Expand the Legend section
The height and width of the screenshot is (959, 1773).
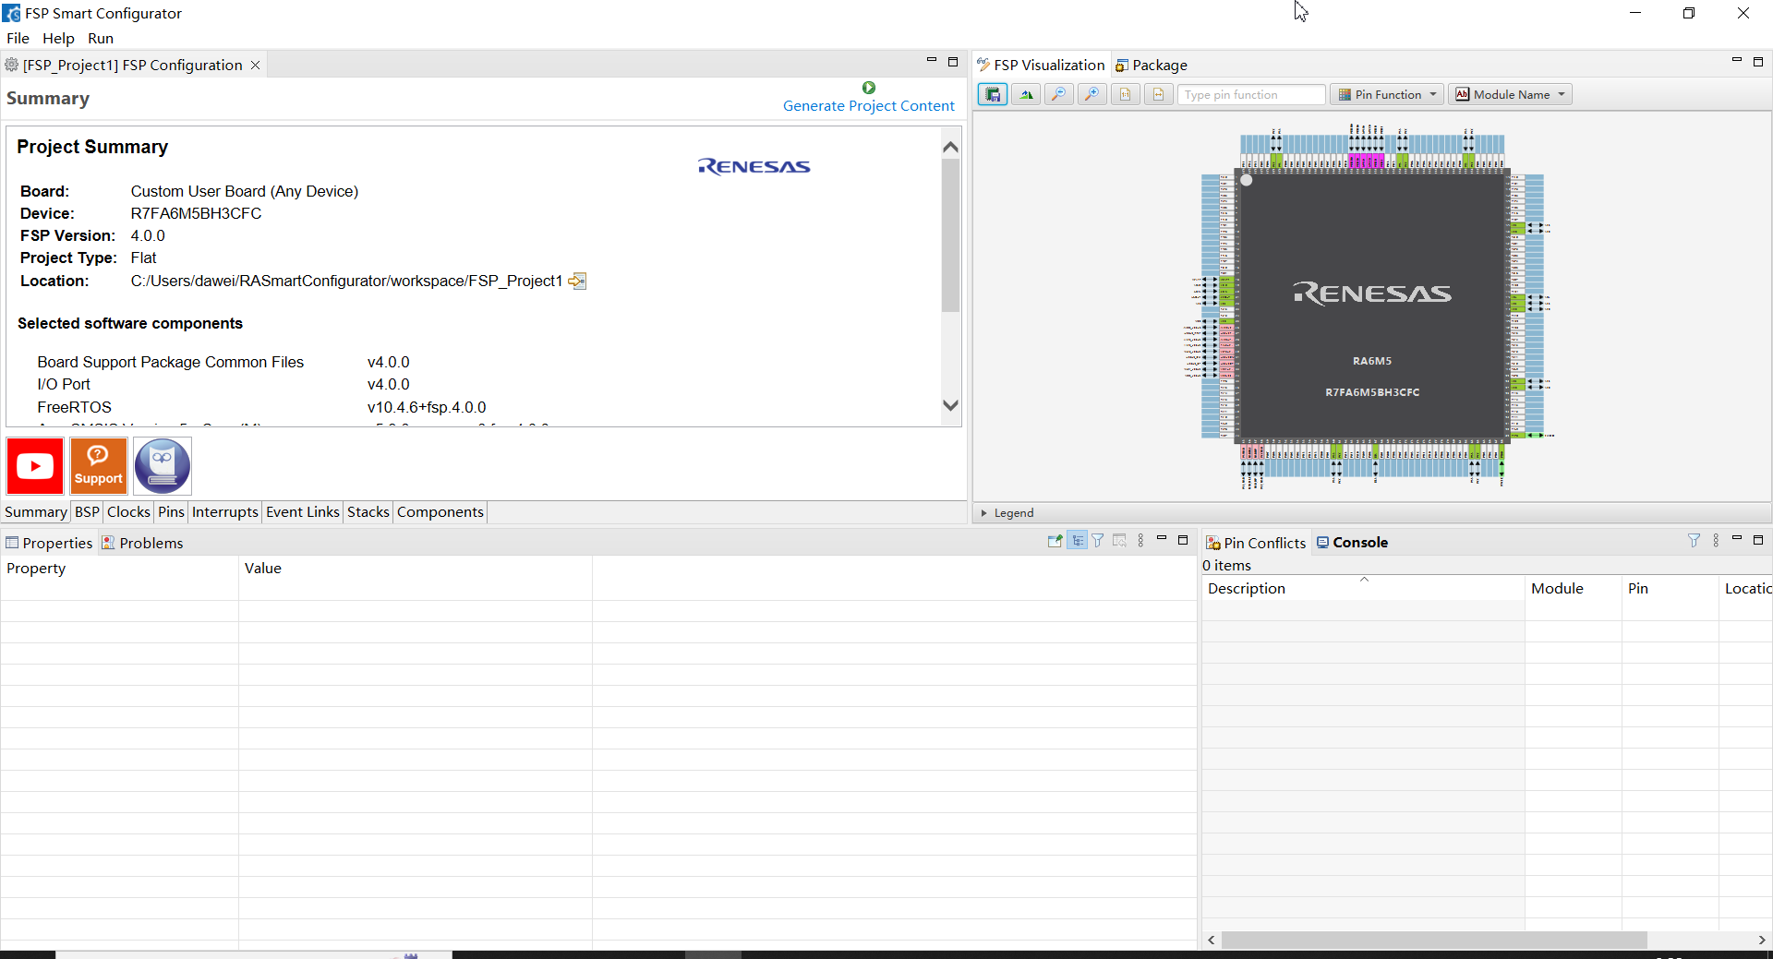[x=984, y=513]
